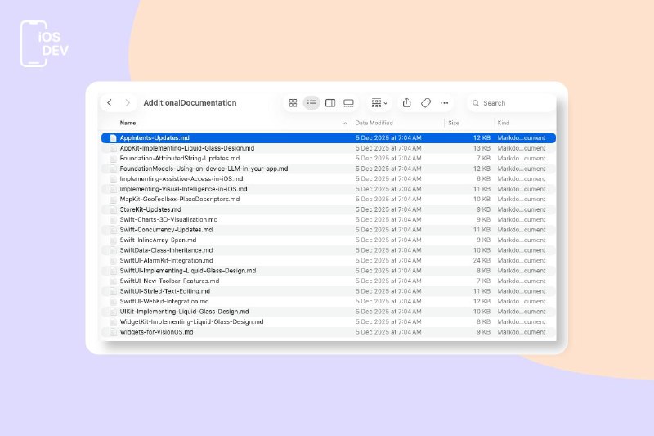Click the tag icon to edit tags

425,103
